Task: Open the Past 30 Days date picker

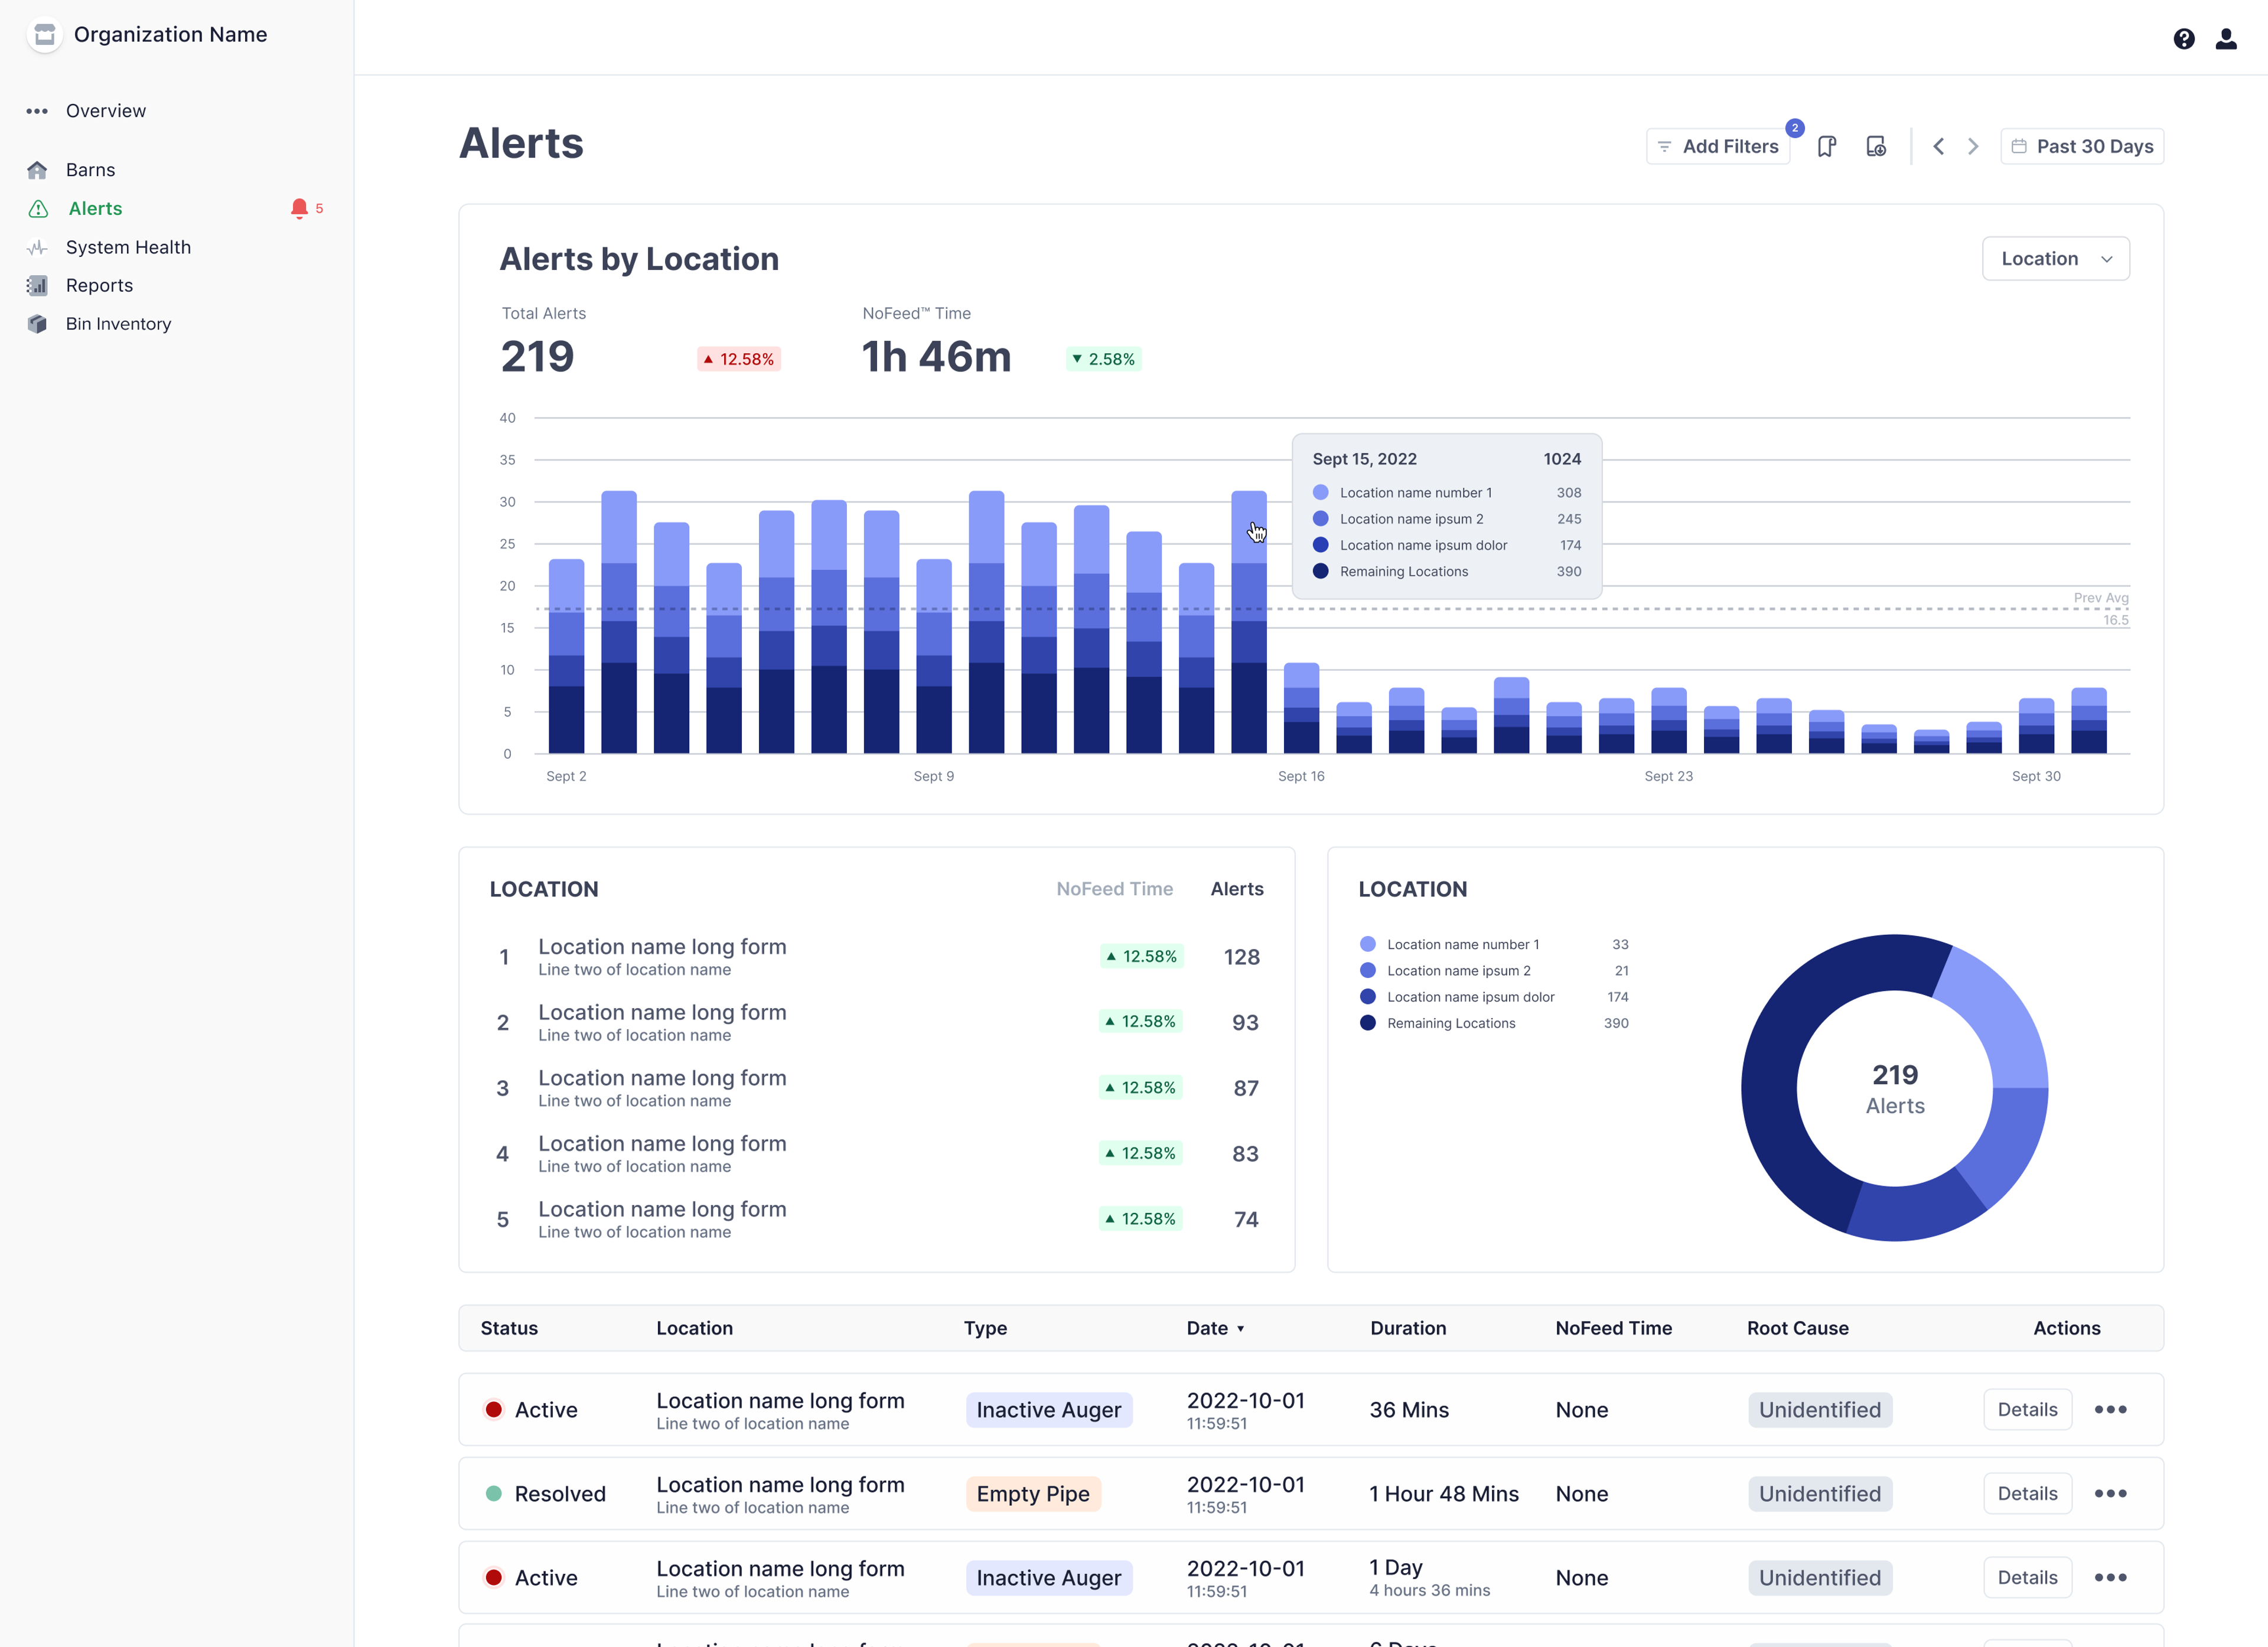Action: point(2082,147)
